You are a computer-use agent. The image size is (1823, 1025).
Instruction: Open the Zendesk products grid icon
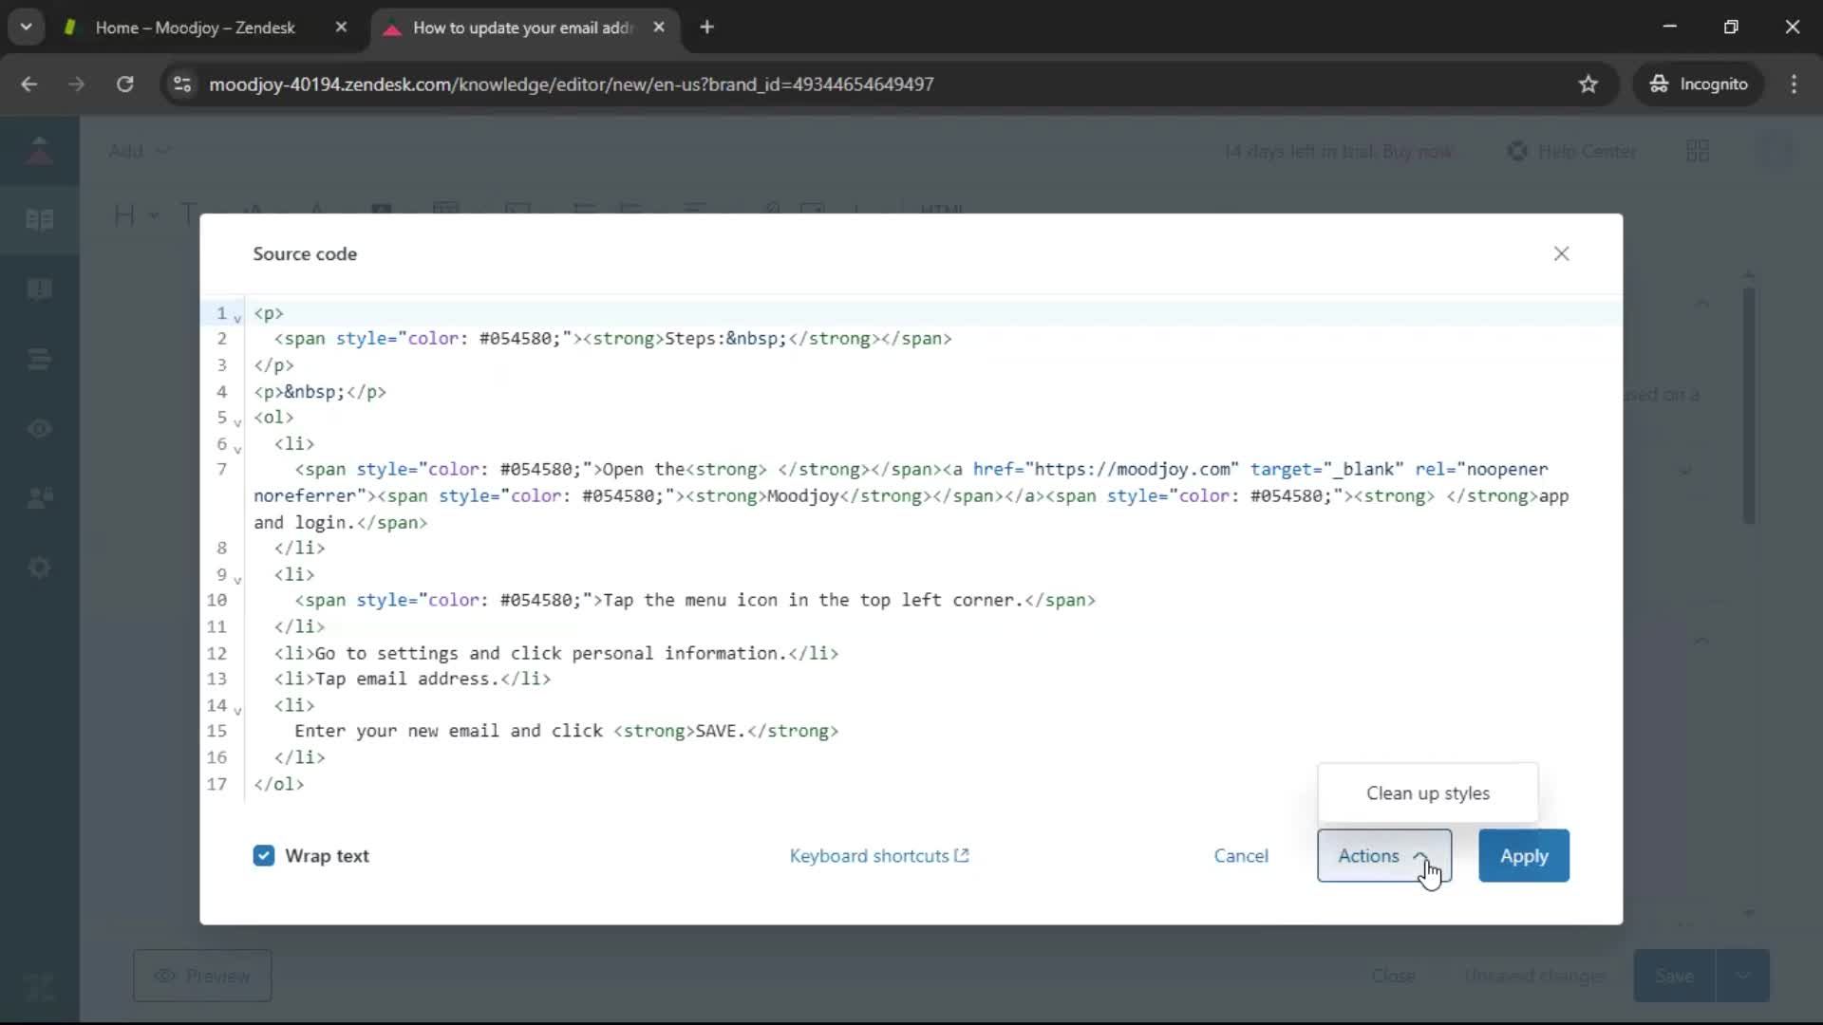point(1698,151)
